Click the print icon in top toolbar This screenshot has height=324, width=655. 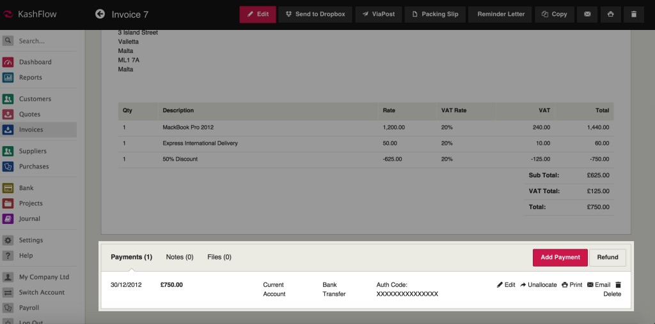click(x=610, y=14)
